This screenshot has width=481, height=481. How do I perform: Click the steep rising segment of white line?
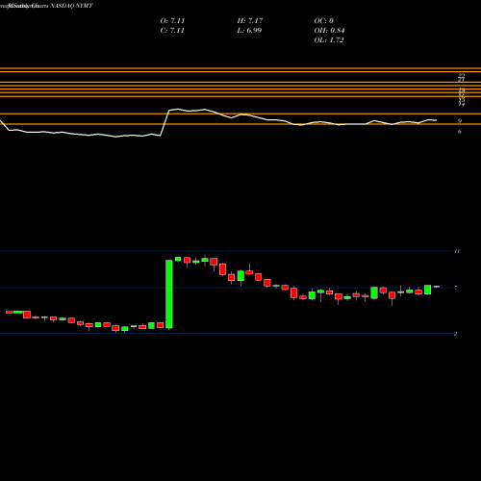click(165, 123)
